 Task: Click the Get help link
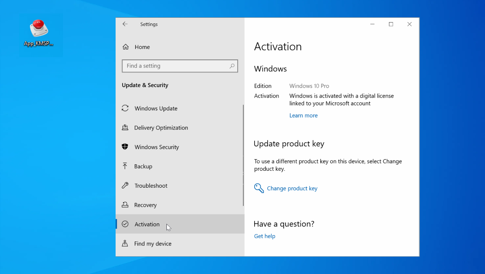(x=265, y=236)
